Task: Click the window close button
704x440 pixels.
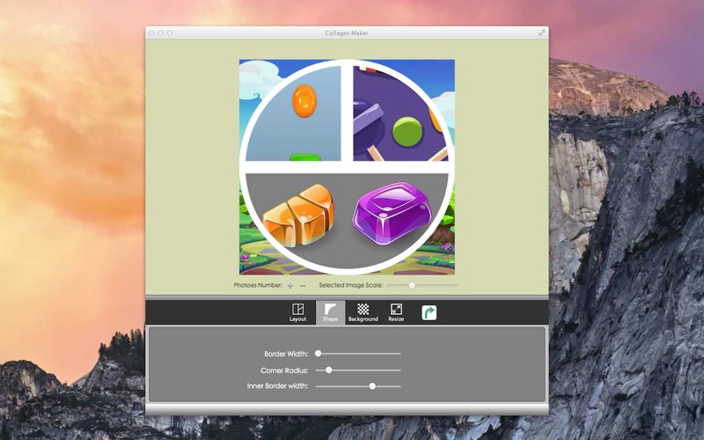Action: click(151, 33)
